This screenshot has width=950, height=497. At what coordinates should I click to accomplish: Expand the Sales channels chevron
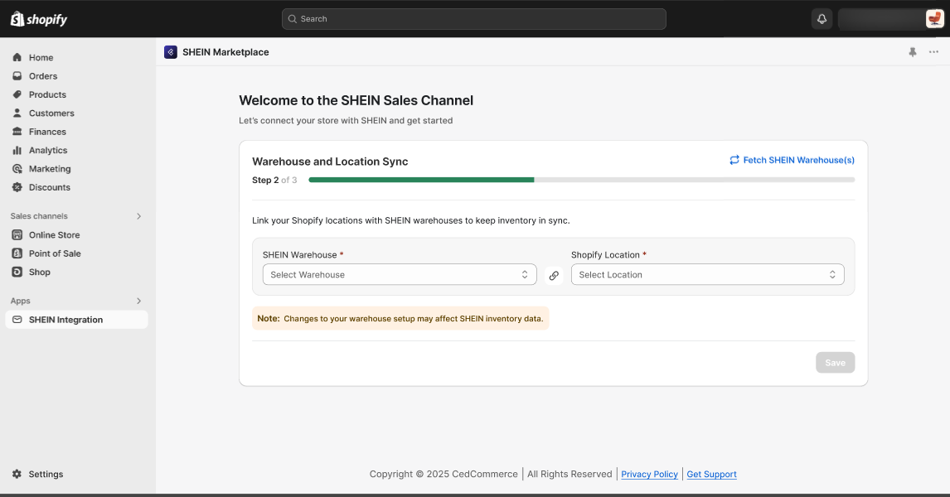coord(138,216)
